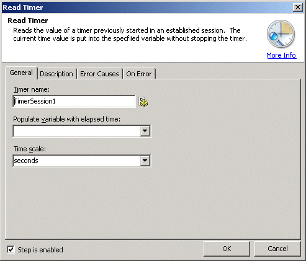Switch to the Error Causes tab
The height and width of the screenshot is (261, 306).
pos(99,74)
